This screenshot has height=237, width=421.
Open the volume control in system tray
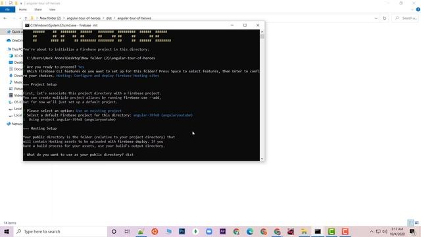[385, 231]
